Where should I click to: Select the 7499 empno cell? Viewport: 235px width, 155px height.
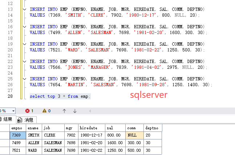click(18, 143)
